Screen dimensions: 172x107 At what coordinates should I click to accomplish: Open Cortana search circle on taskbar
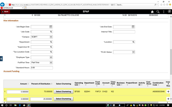pyautogui.click(x=6, y=105)
